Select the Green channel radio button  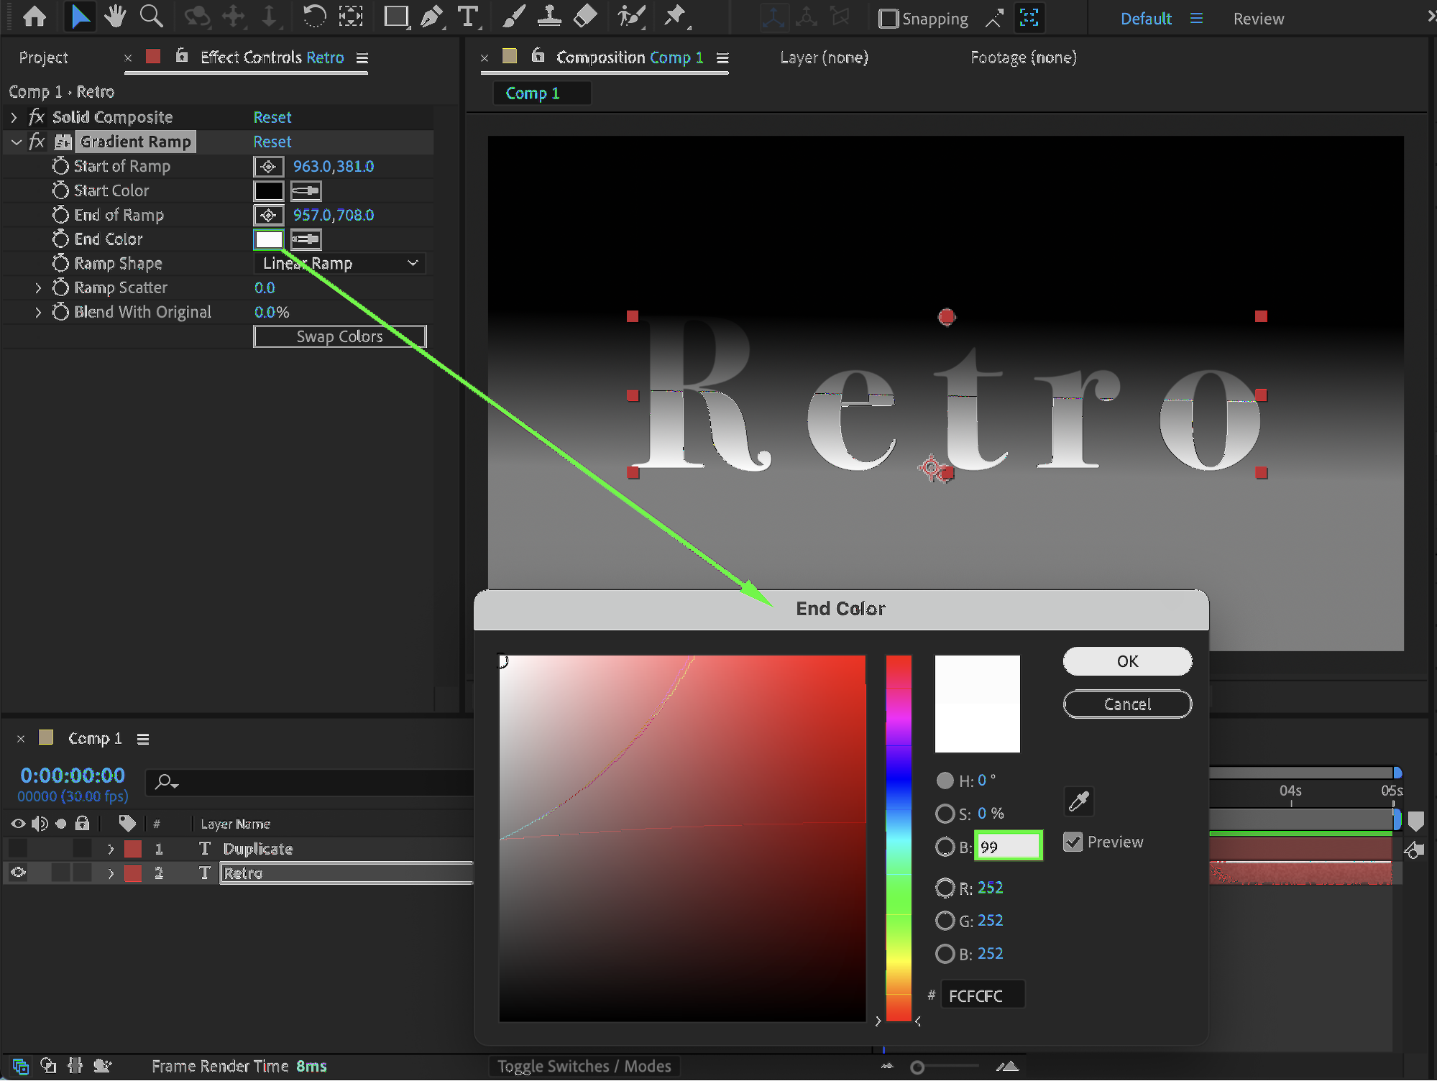click(945, 921)
